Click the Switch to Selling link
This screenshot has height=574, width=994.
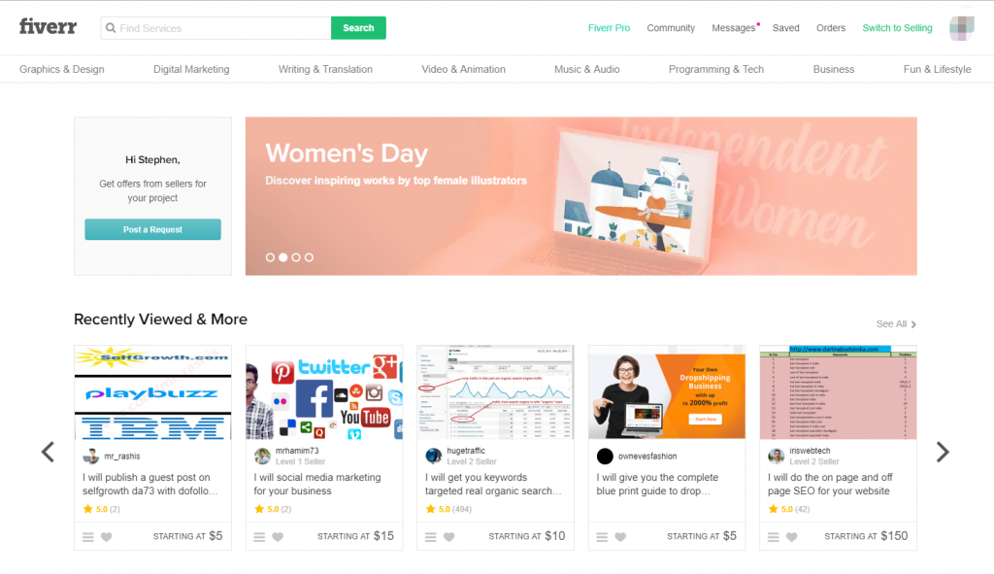click(x=897, y=28)
